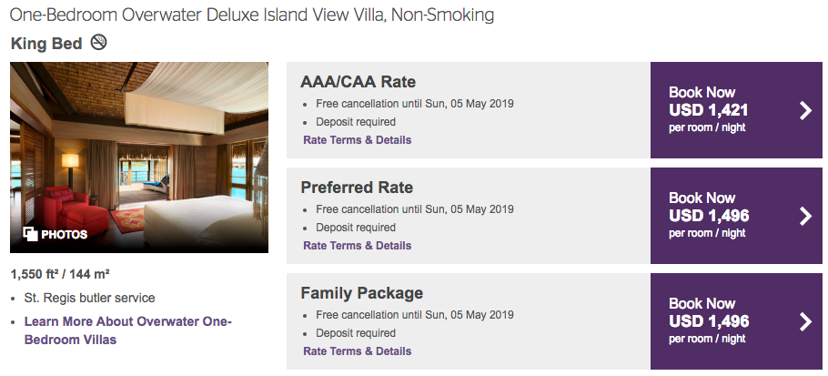Click the PHOTOS label on the image
This screenshot has height=376, width=828.
click(64, 235)
